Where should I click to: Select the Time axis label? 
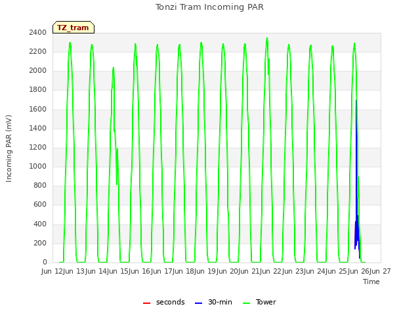click(x=371, y=282)
